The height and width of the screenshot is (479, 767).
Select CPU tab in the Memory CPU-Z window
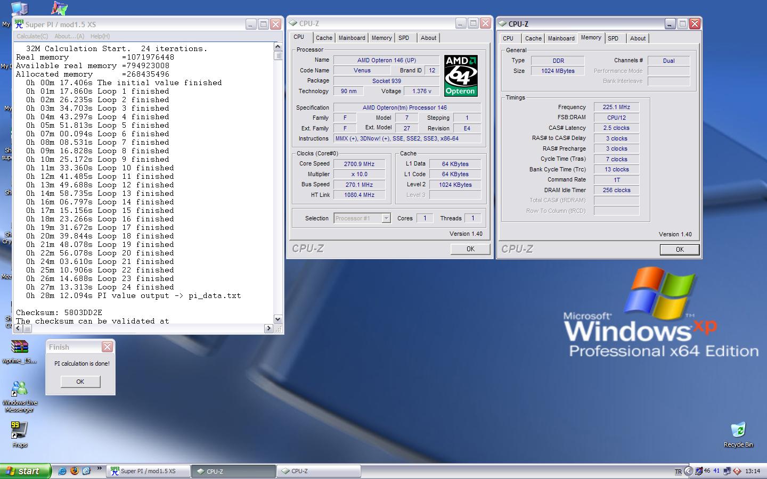[x=508, y=38]
